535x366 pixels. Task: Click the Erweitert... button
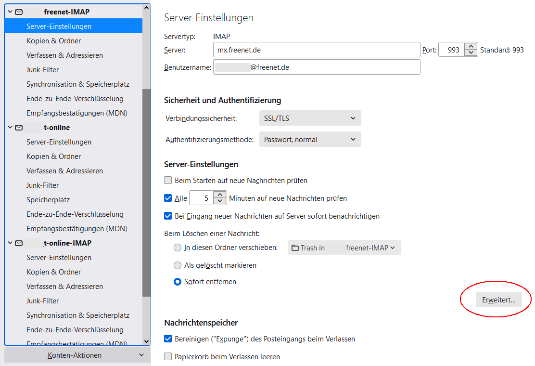coord(498,300)
